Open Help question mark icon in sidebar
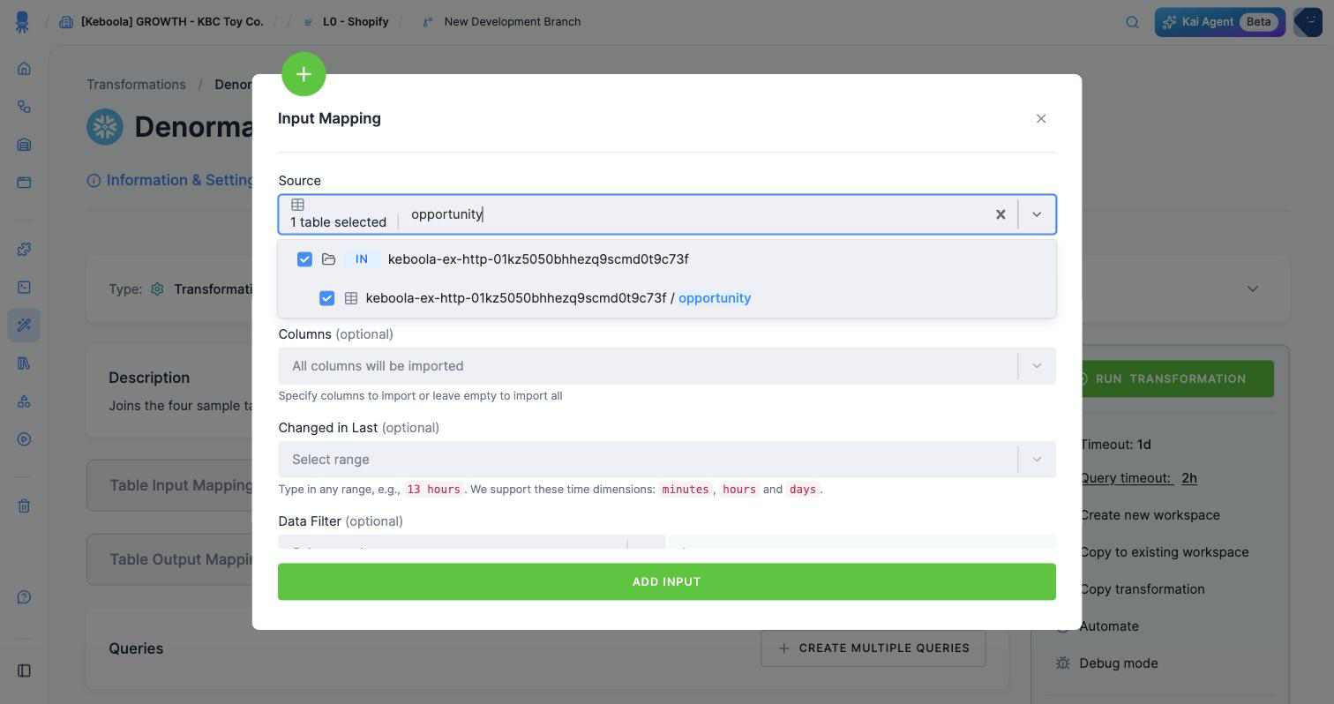 tap(24, 597)
